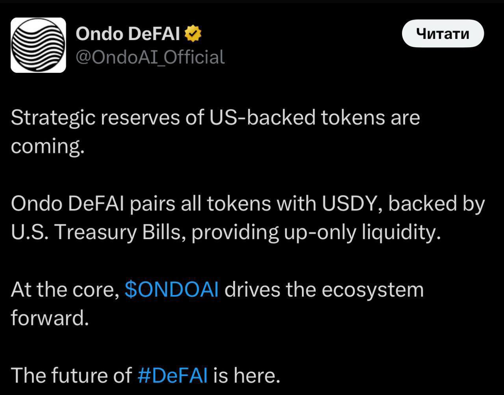Click the word "ecosystem" in the post

click(x=372, y=290)
